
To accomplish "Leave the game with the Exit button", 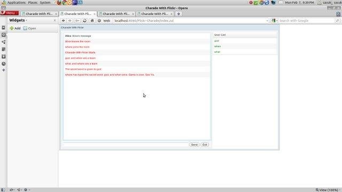I will coord(205,145).
